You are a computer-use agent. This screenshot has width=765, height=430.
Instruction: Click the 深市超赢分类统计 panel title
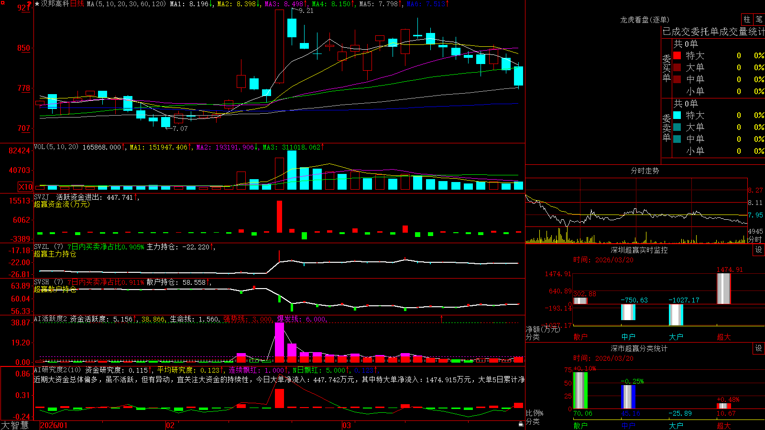coord(639,348)
